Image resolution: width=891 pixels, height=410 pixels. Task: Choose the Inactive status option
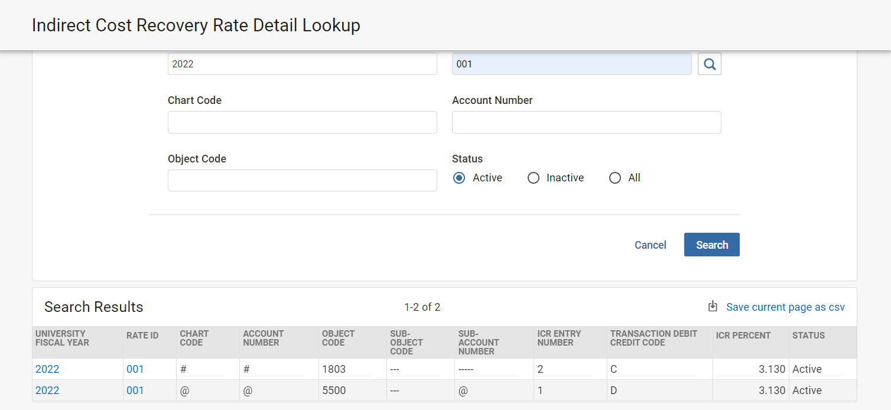(x=534, y=177)
